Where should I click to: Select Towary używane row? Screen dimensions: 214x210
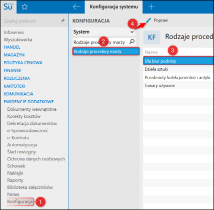pos(178,86)
